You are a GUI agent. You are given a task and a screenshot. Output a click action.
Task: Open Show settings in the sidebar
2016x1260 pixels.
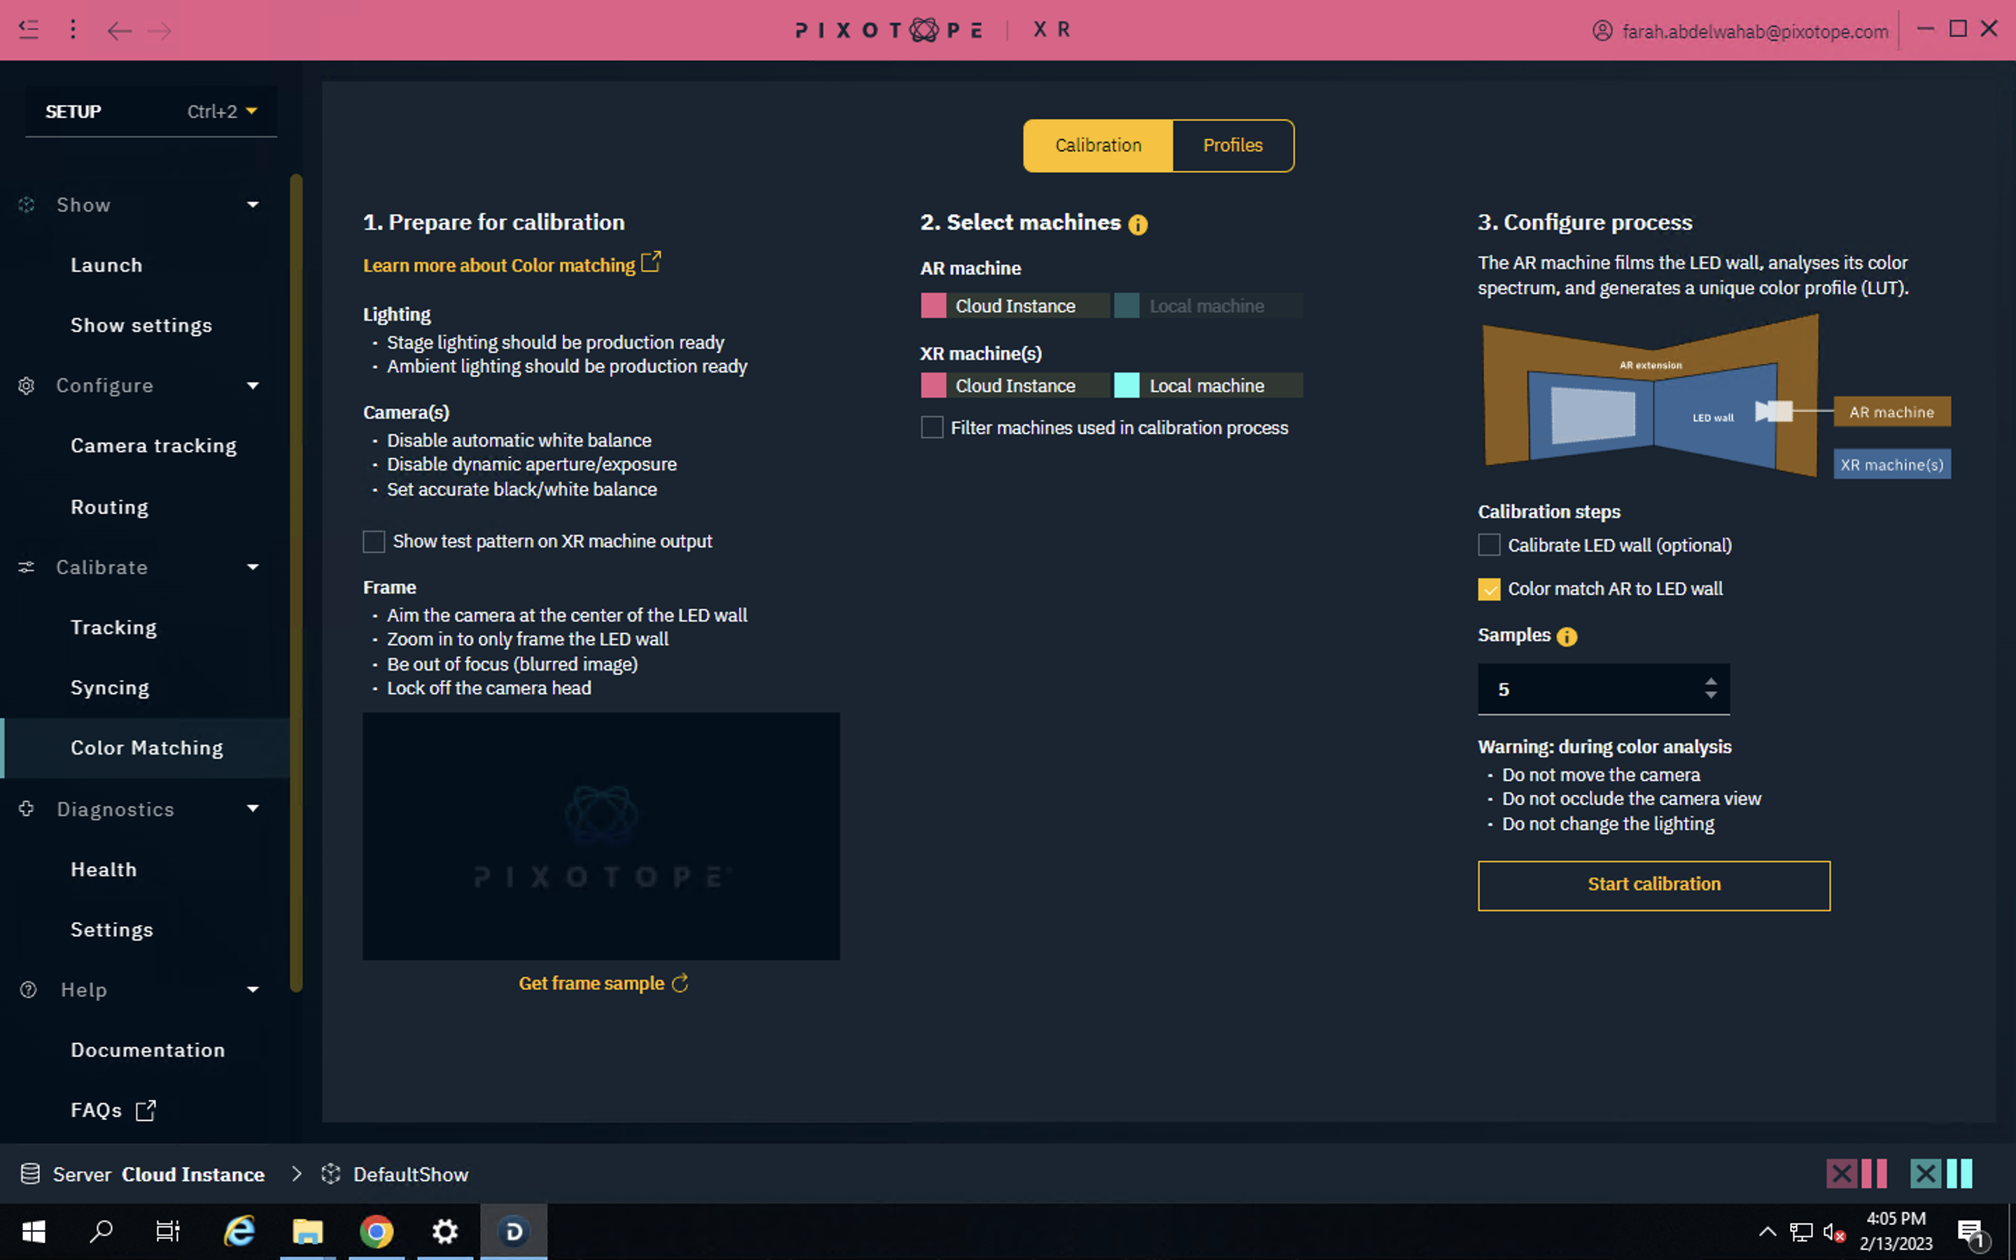click(x=141, y=325)
